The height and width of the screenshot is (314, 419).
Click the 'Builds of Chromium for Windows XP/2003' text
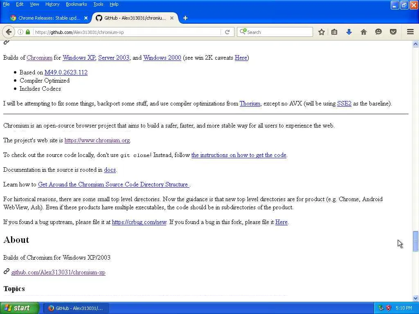click(x=56, y=258)
